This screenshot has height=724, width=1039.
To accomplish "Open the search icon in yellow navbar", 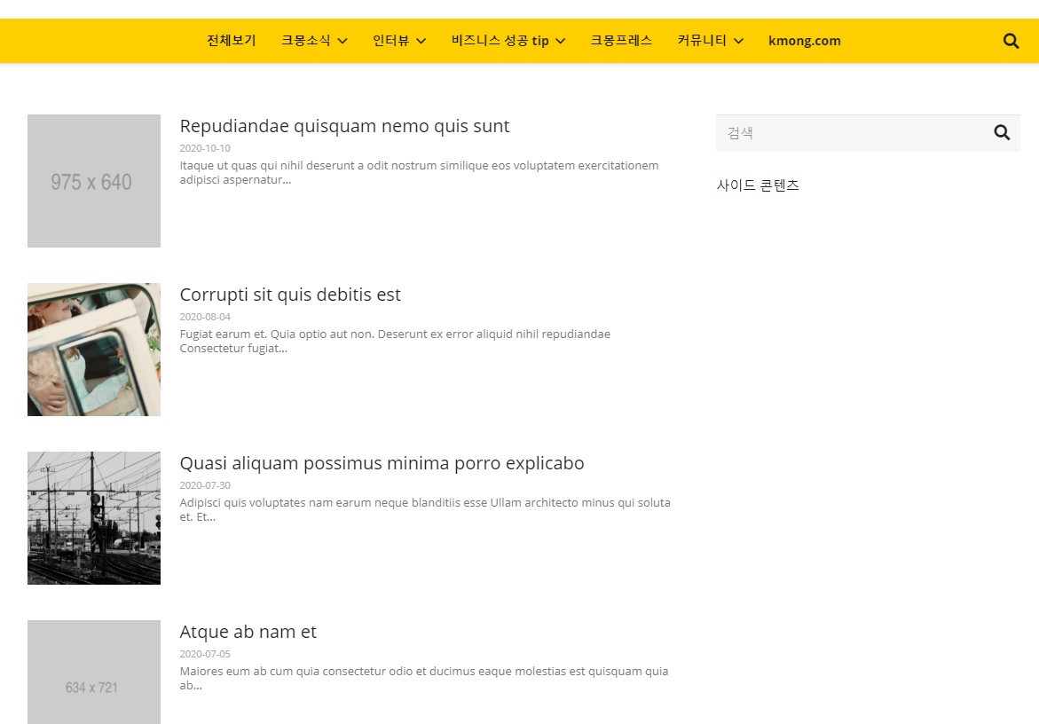I will (x=1011, y=41).
